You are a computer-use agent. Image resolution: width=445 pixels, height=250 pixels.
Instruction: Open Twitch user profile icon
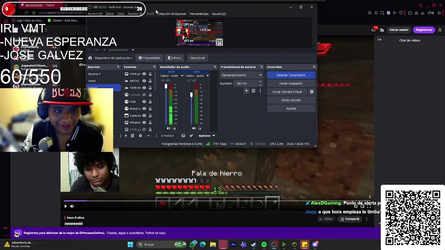440,30
